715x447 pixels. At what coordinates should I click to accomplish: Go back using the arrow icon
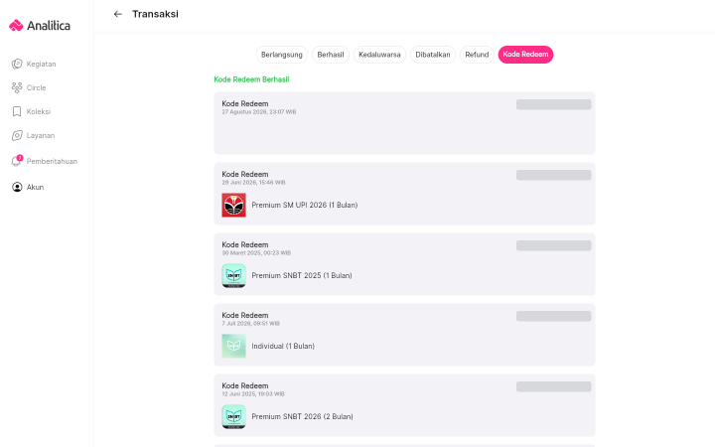click(x=117, y=14)
